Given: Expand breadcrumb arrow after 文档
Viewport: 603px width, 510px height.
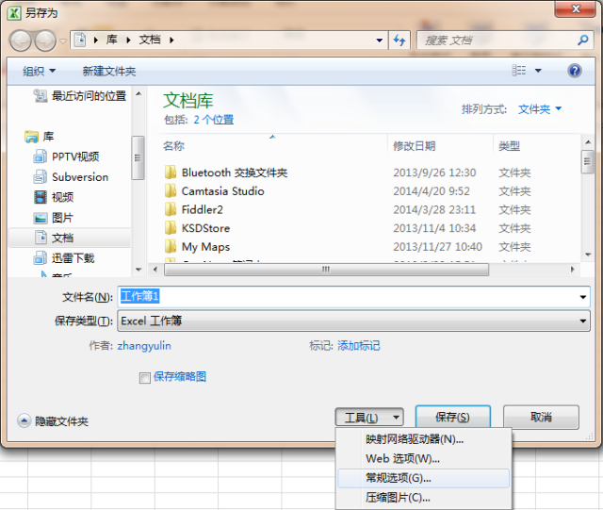Looking at the screenshot, I should pos(171,40).
